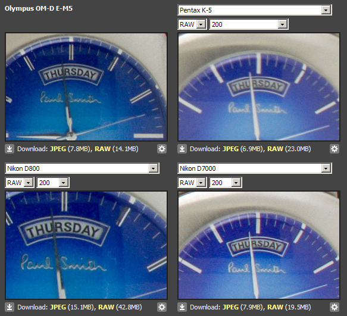Expand the Nikon D7000 camera dropdown
The image size is (347, 316).
pos(255,168)
